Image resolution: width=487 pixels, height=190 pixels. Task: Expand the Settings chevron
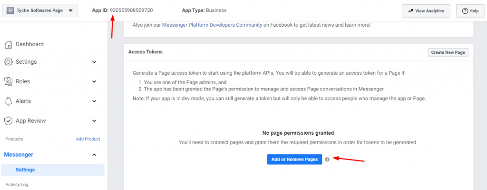(x=95, y=62)
